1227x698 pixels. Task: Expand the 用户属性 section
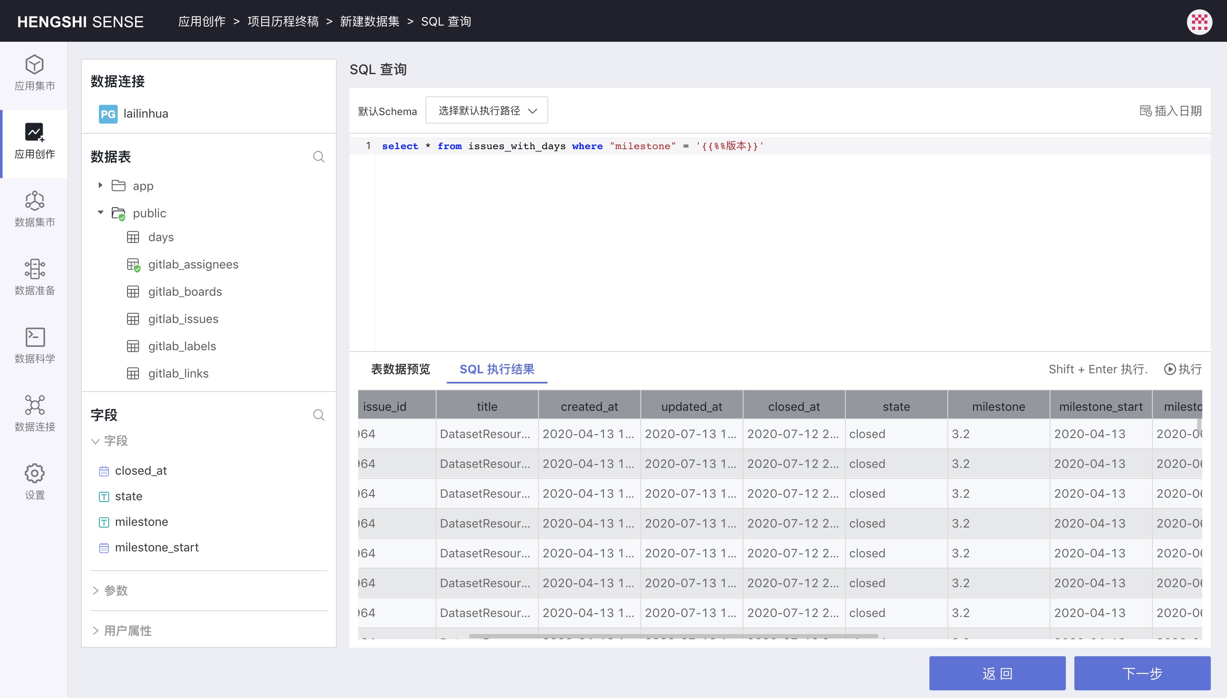95,631
